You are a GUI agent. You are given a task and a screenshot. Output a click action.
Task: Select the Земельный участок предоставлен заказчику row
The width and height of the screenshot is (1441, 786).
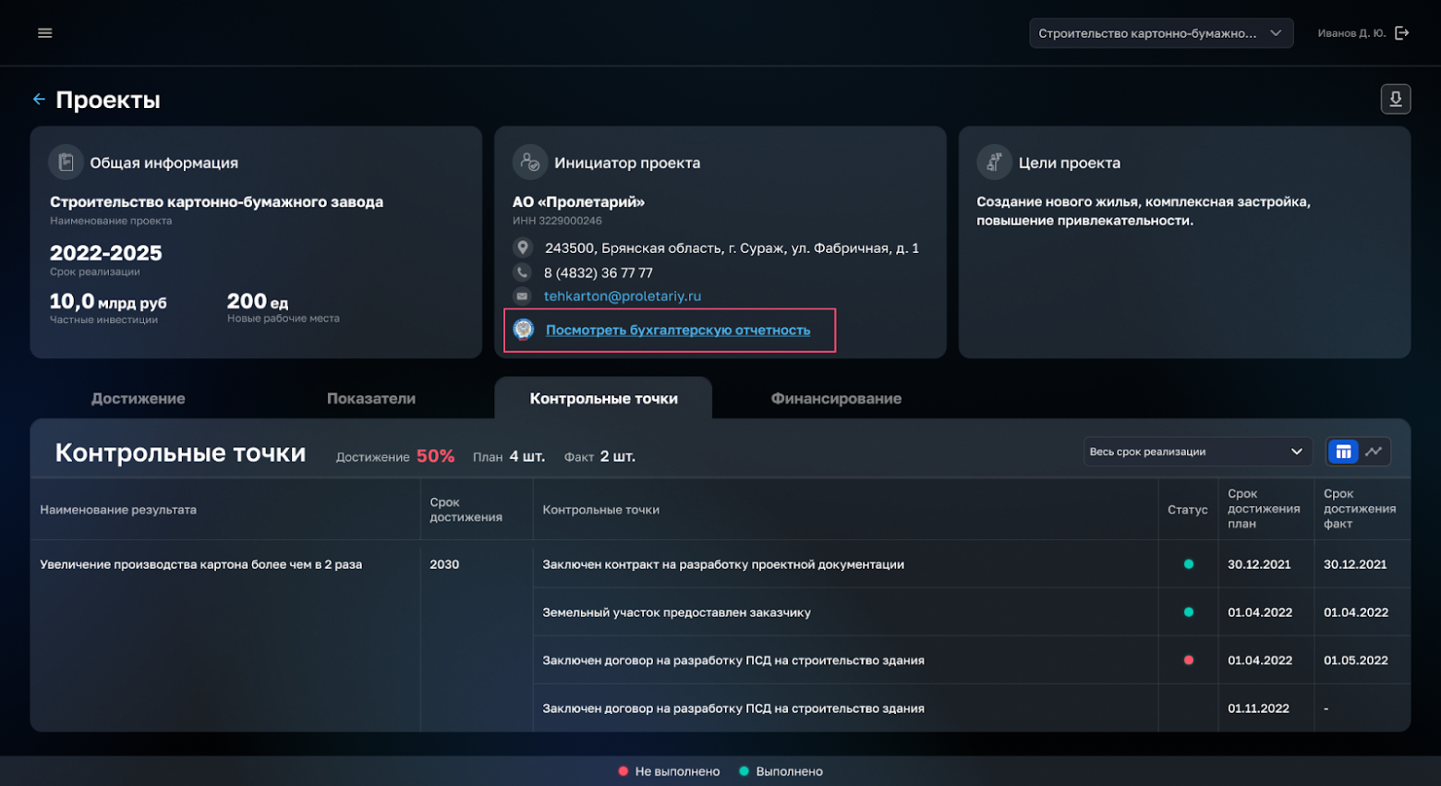pyautogui.click(x=676, y=612)
